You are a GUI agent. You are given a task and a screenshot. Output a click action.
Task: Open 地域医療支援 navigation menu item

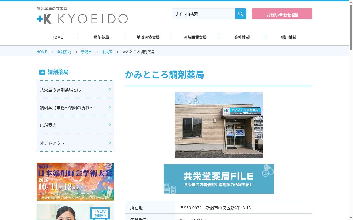point(148,37)
